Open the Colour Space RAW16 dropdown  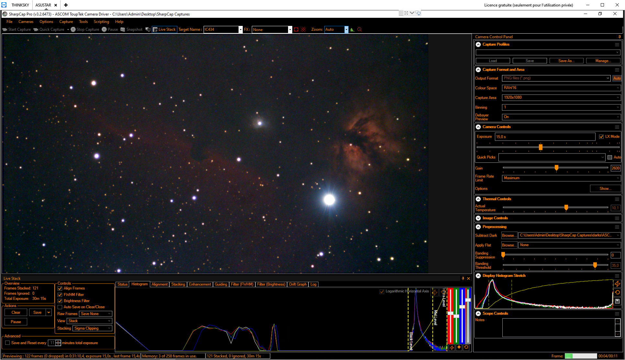pyautogui.click(x=561, y=88)
